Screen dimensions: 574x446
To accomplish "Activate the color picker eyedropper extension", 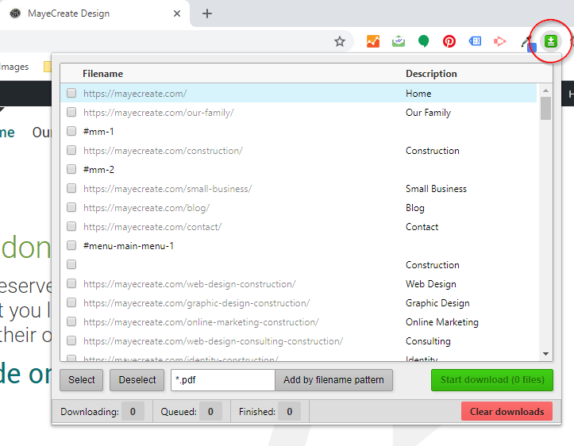I will tap(528, 43).
